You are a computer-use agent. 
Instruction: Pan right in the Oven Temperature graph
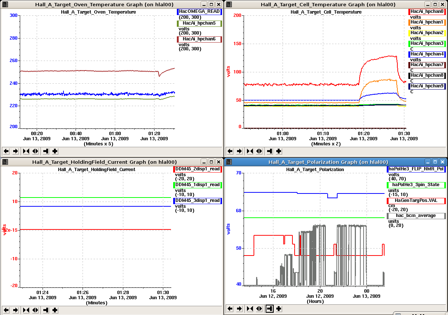coord(16,151)
